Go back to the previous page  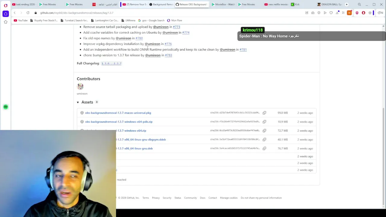(x=14, y=13)
